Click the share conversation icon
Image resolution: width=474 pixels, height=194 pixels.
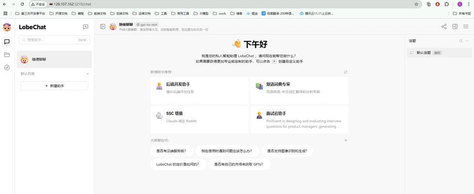coord(444,27)
